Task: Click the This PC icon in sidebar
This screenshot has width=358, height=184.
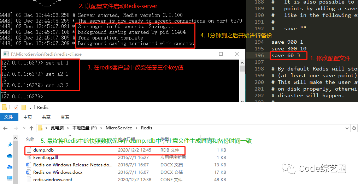Action: pos(10,178)
